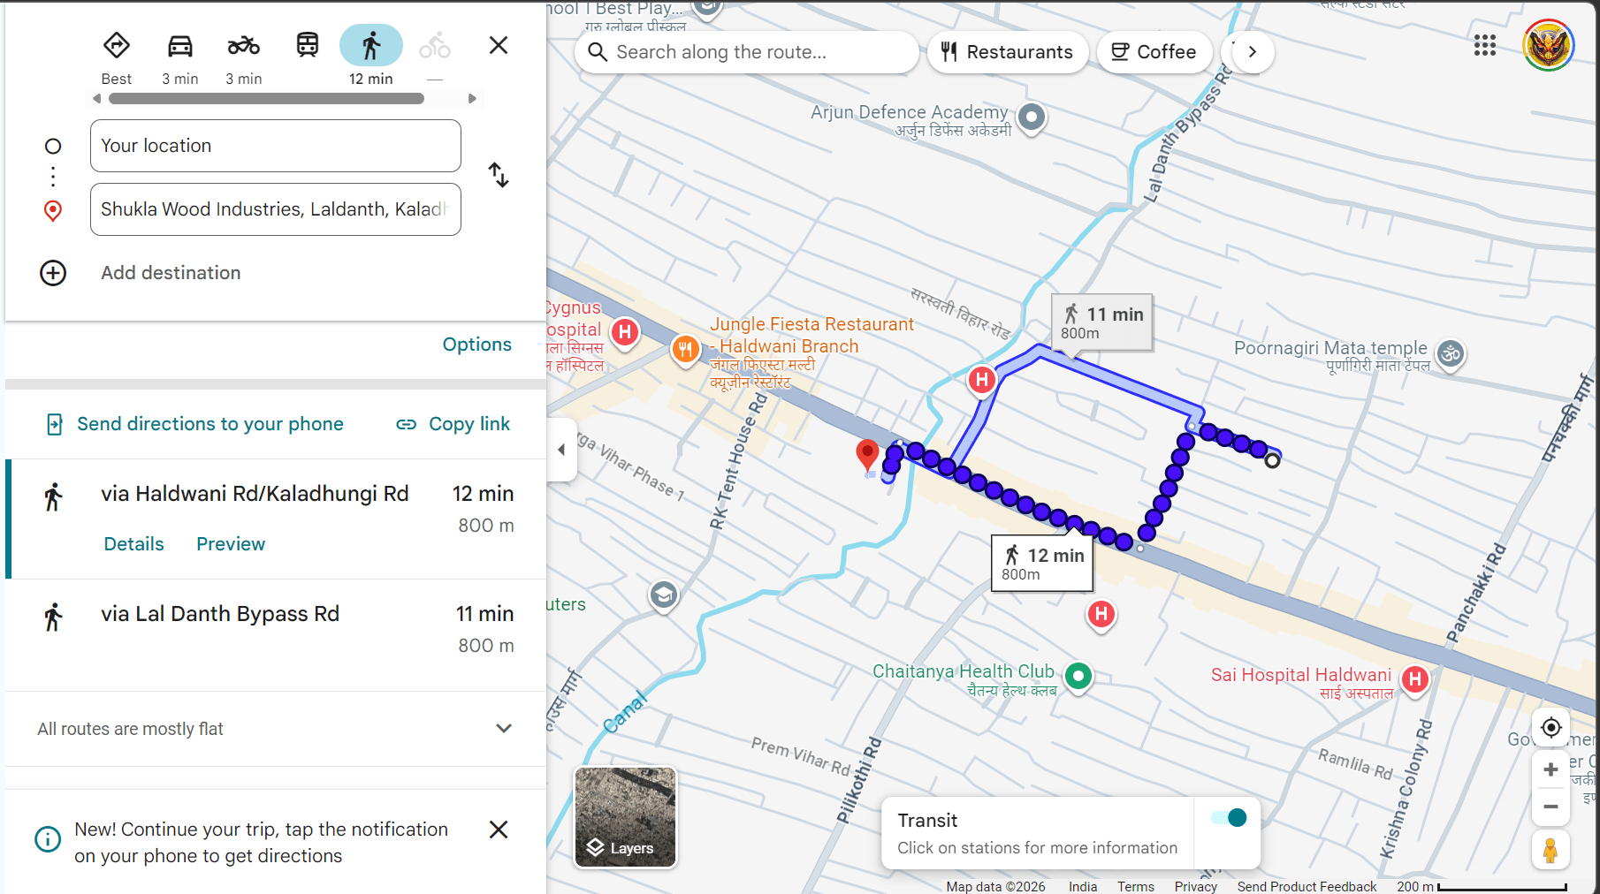The width and height of the screenshot is (1600, 894).
Task: Close the directions panel
Action: (x=499, y=45)
